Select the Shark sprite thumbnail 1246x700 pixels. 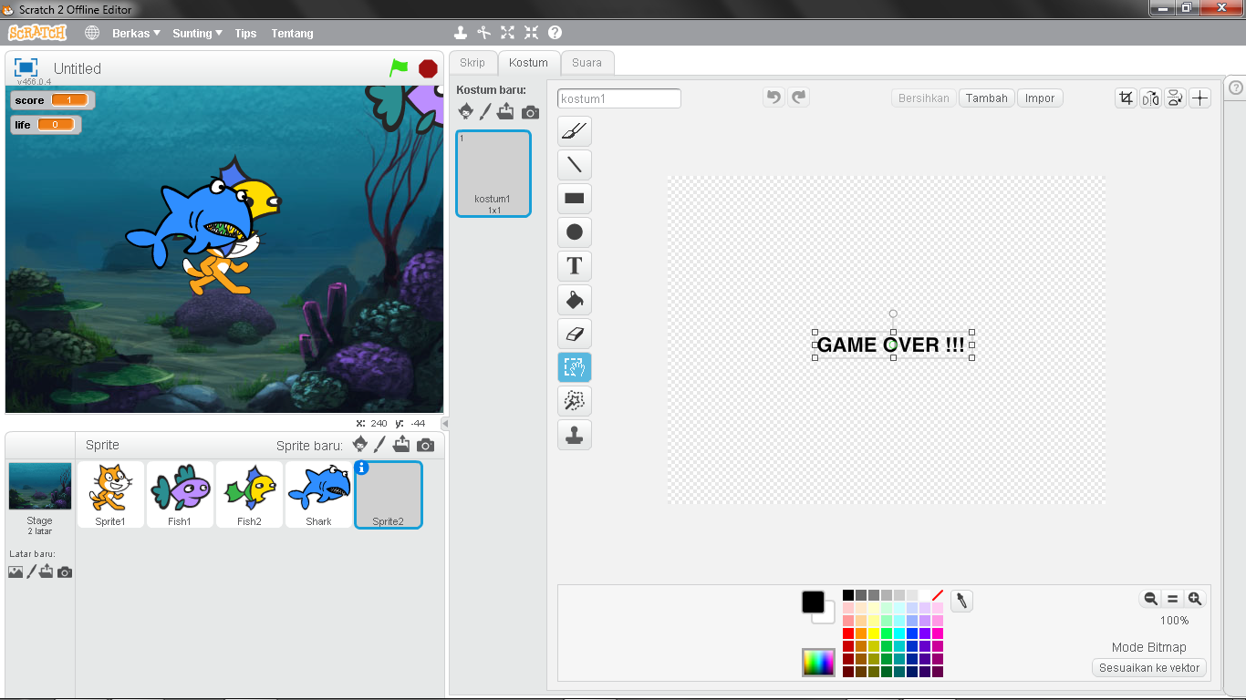[318, 493]
